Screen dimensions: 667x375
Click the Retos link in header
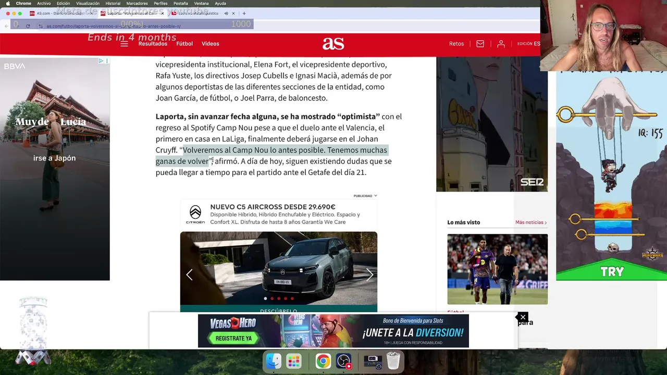click(456, 44)
